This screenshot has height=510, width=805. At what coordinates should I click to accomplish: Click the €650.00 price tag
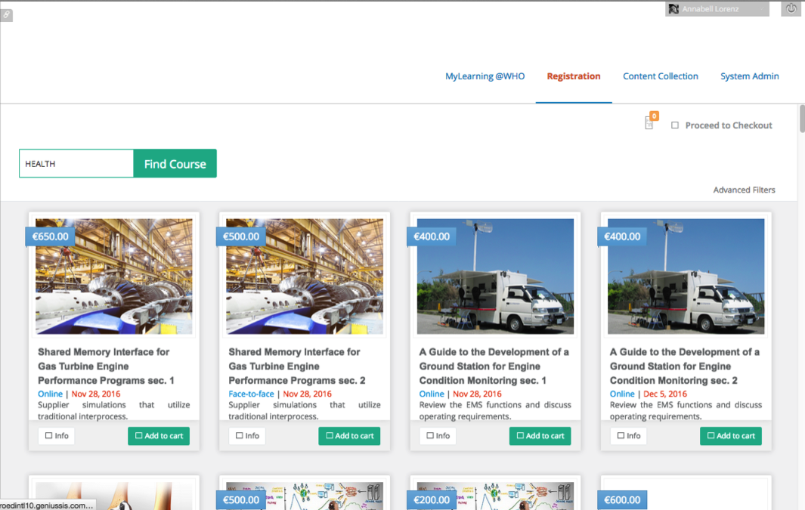51,236
